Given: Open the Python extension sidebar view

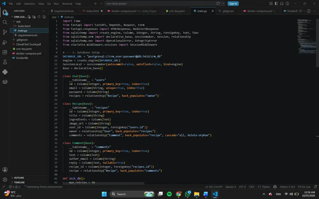Looking at the screenshot, I should [x=5, y=72].
